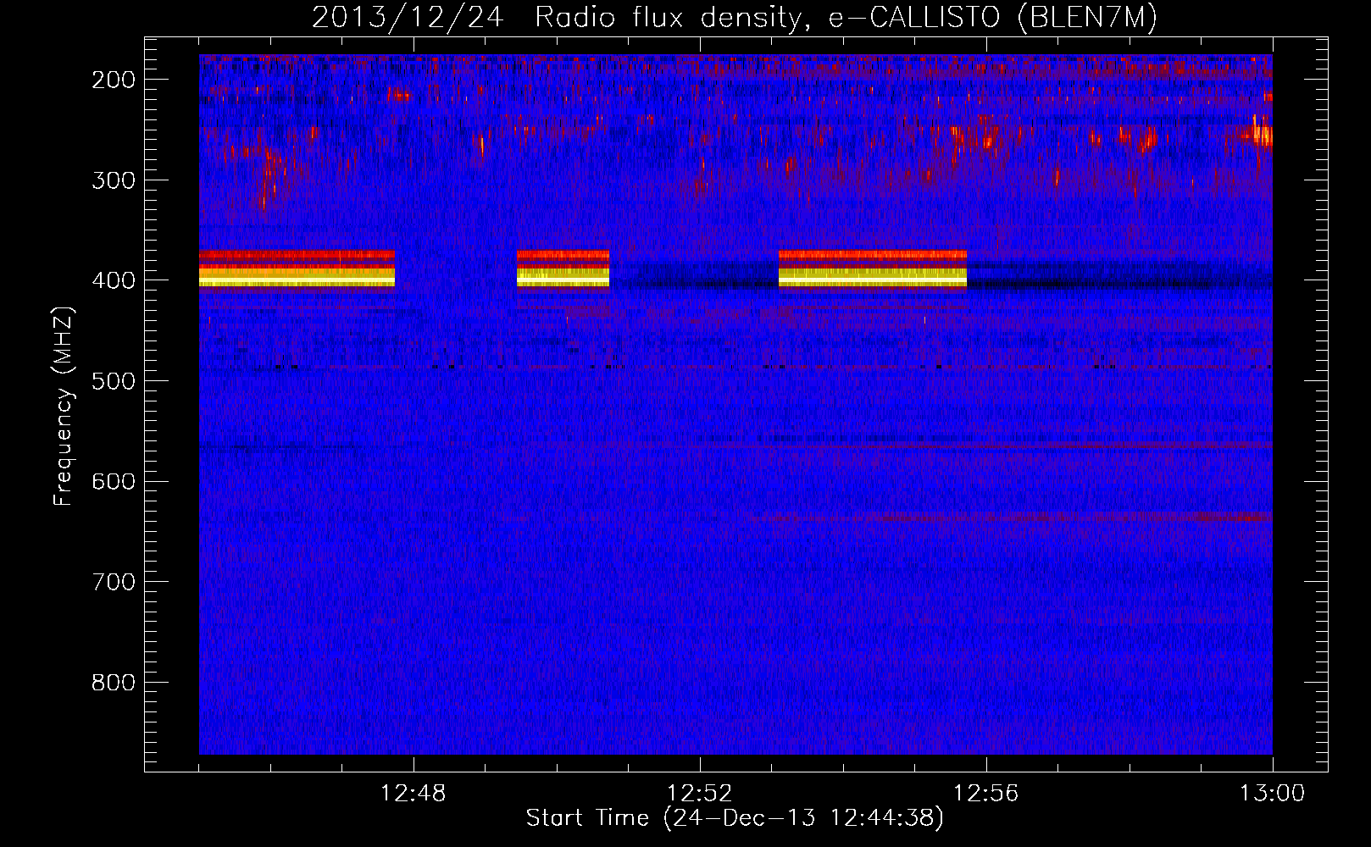Viewport: 1371px width, 847px height.
Task: Click the first bright 400 MHz band before 12:48
Action: (297, 268)
